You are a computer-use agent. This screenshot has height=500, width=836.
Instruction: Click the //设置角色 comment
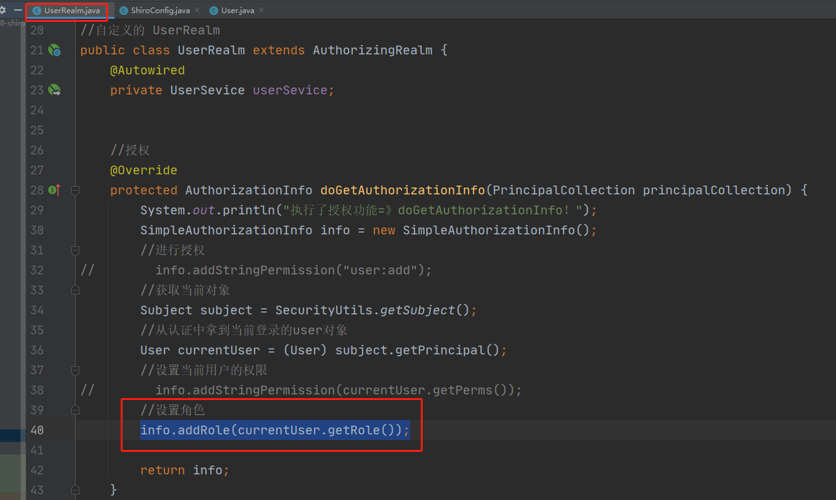(173, 410)
